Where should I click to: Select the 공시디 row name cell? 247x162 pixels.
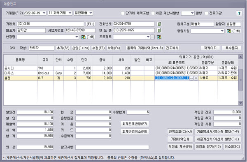pyautogui.click(x=20, y=68)
